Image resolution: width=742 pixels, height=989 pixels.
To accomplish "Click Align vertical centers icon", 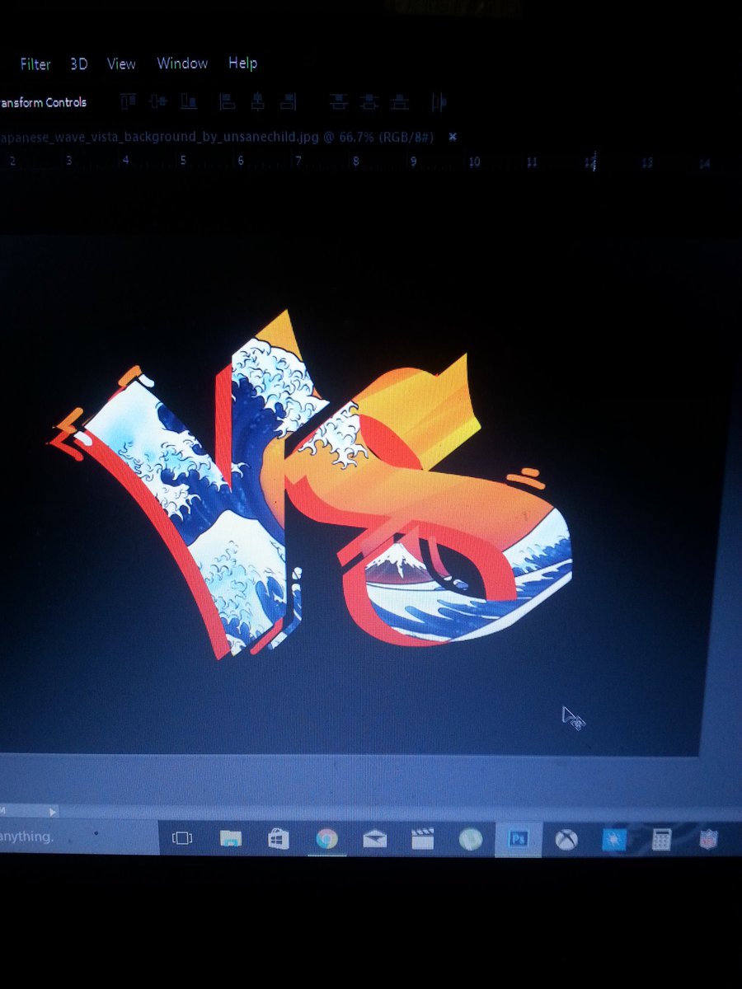I will [158, 101].
